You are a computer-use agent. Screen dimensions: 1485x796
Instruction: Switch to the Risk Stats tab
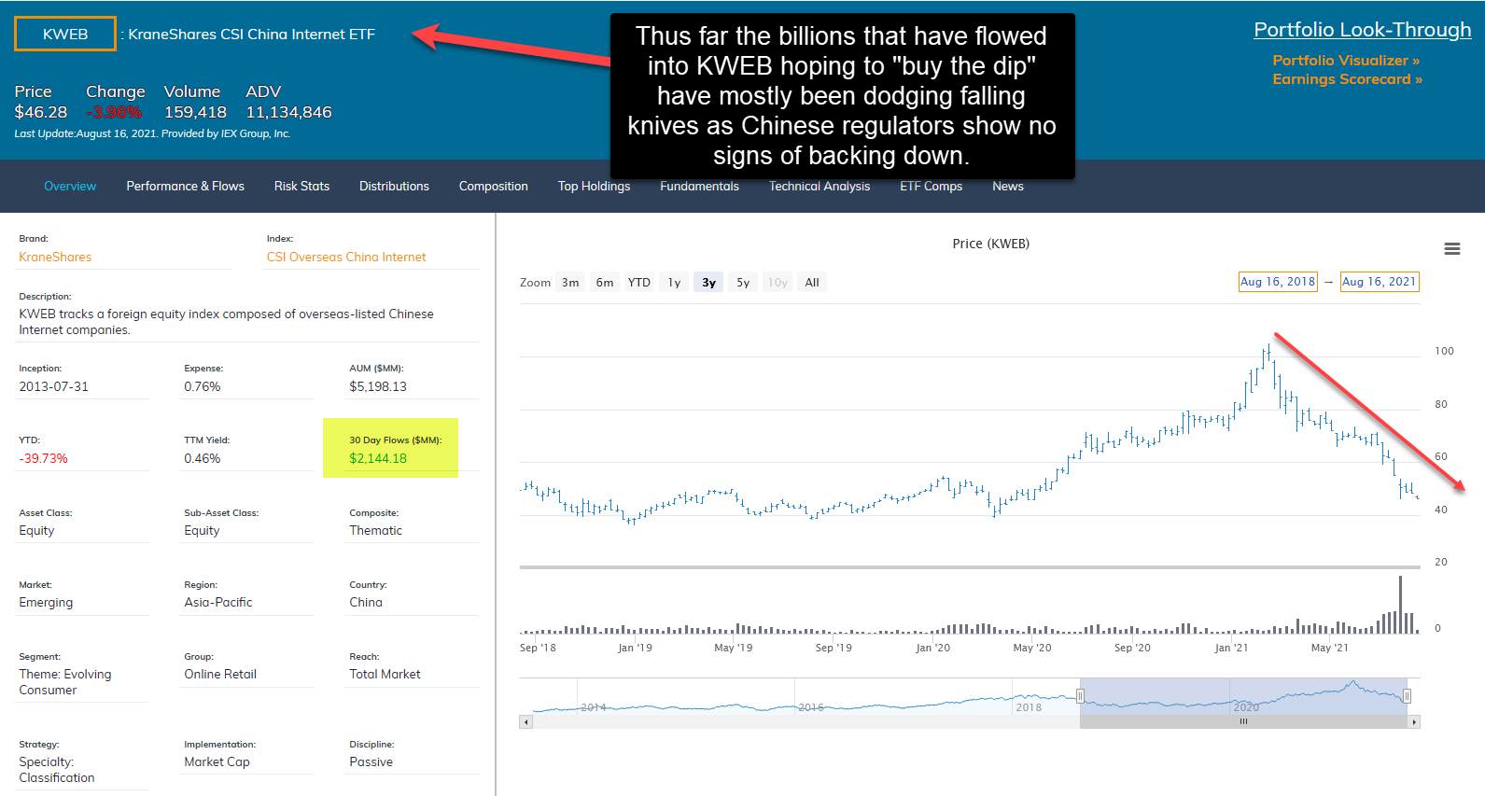[x=301, y=187]
